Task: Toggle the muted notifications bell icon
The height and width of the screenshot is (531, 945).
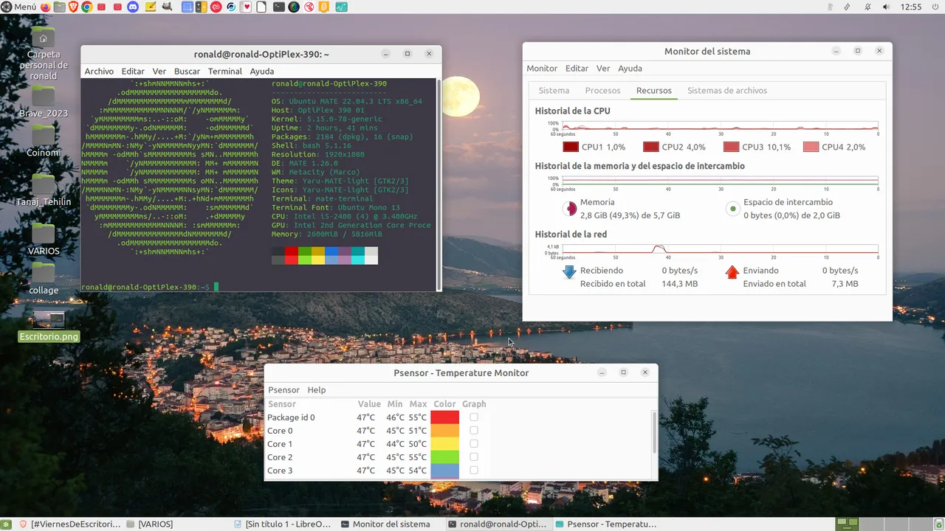Action: pyautogui.click(x=867, y=7)
